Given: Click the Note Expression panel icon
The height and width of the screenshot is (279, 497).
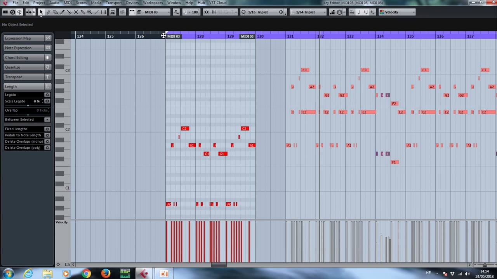Looking at the screenshot, I should pyautogui.click(x=48, y=48).
